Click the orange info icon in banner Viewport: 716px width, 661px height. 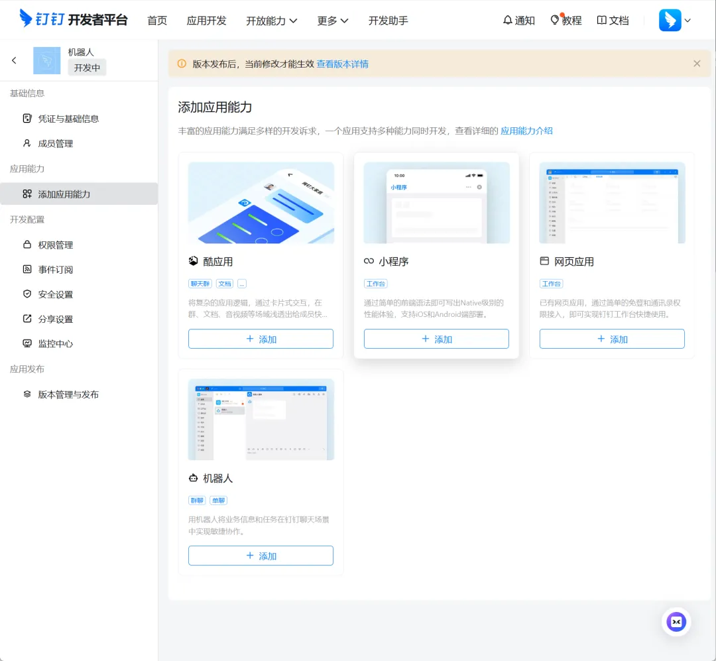pyautogui.click(x=182, y=64)
